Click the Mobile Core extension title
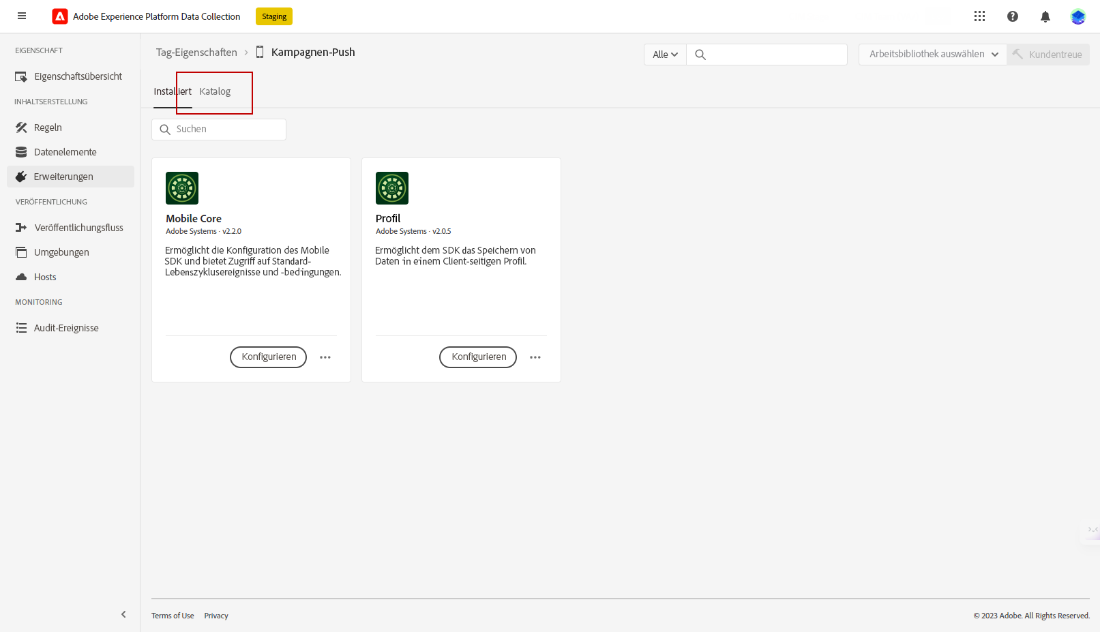The width and height of the screenshot is (1100, 632). point(194,219)
